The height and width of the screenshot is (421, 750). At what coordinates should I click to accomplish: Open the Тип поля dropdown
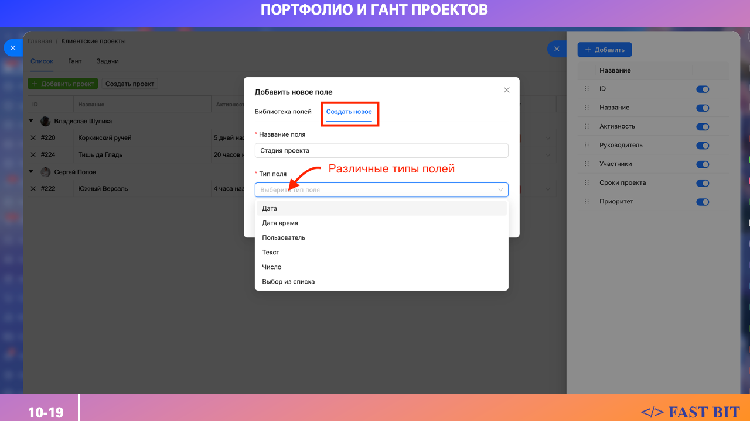pos(381,190)
